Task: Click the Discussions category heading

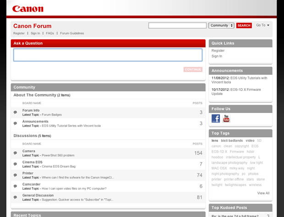Action: pyautogui.click(x=25, y=136)
